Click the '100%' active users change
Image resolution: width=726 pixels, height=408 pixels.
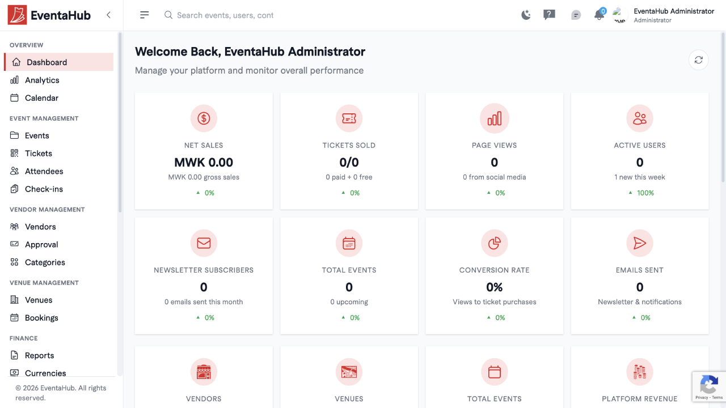tap(645, 193)
